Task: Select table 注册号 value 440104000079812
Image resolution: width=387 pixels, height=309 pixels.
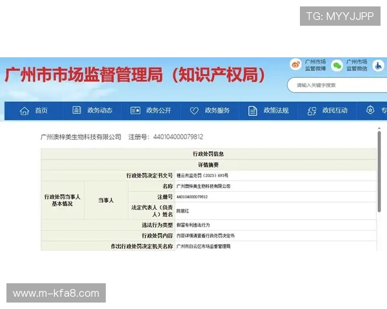Action: (x=192, y=197)
